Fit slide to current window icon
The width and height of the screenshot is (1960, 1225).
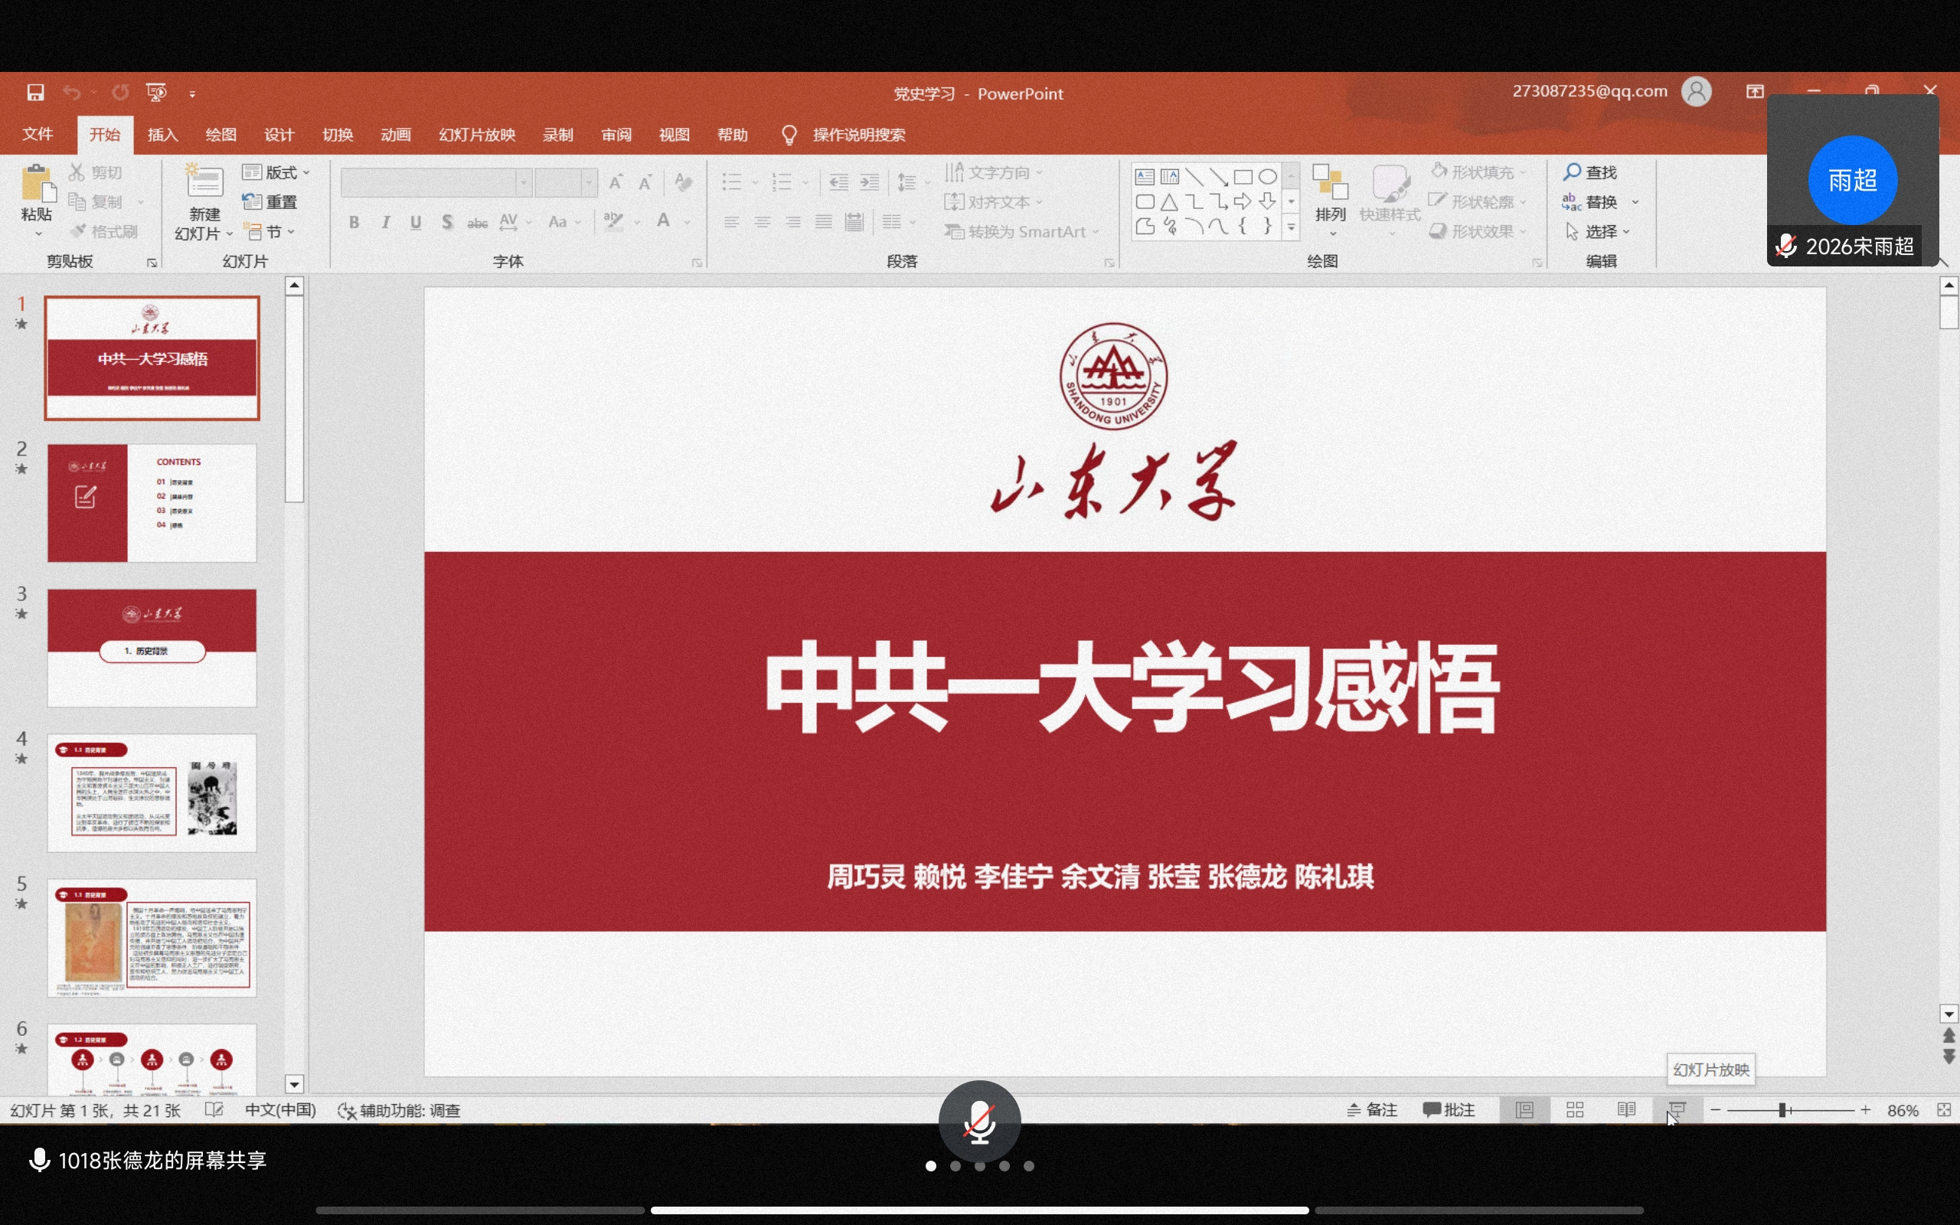pyautogui.click(x=1945, y=1110)
